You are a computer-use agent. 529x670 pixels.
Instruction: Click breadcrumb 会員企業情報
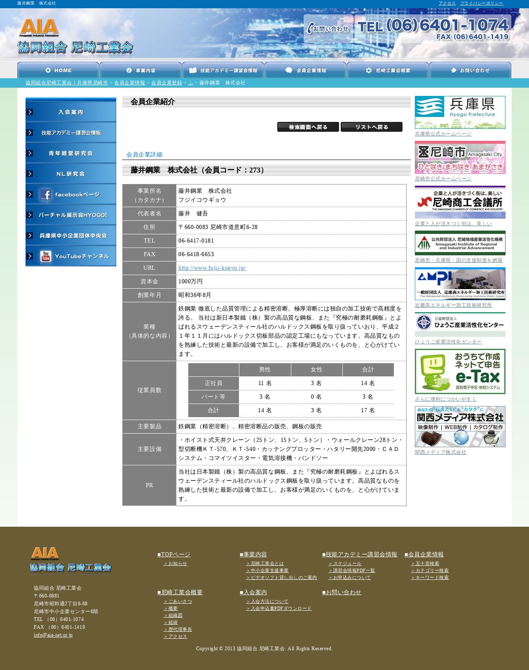[129, 83]
